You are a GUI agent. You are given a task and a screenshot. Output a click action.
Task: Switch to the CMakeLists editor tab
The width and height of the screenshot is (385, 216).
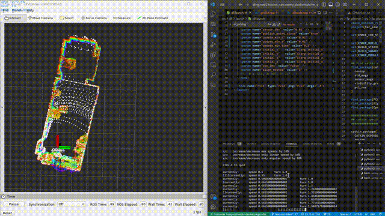pyautogui.click(x=360, y=13)
